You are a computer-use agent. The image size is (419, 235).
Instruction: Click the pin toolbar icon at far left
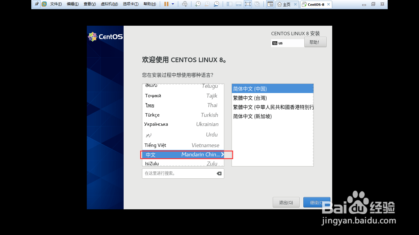click(37, 4)
